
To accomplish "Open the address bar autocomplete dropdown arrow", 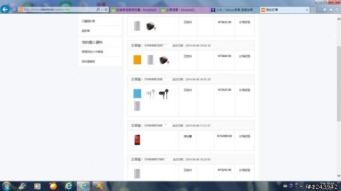I will point(102,10).
